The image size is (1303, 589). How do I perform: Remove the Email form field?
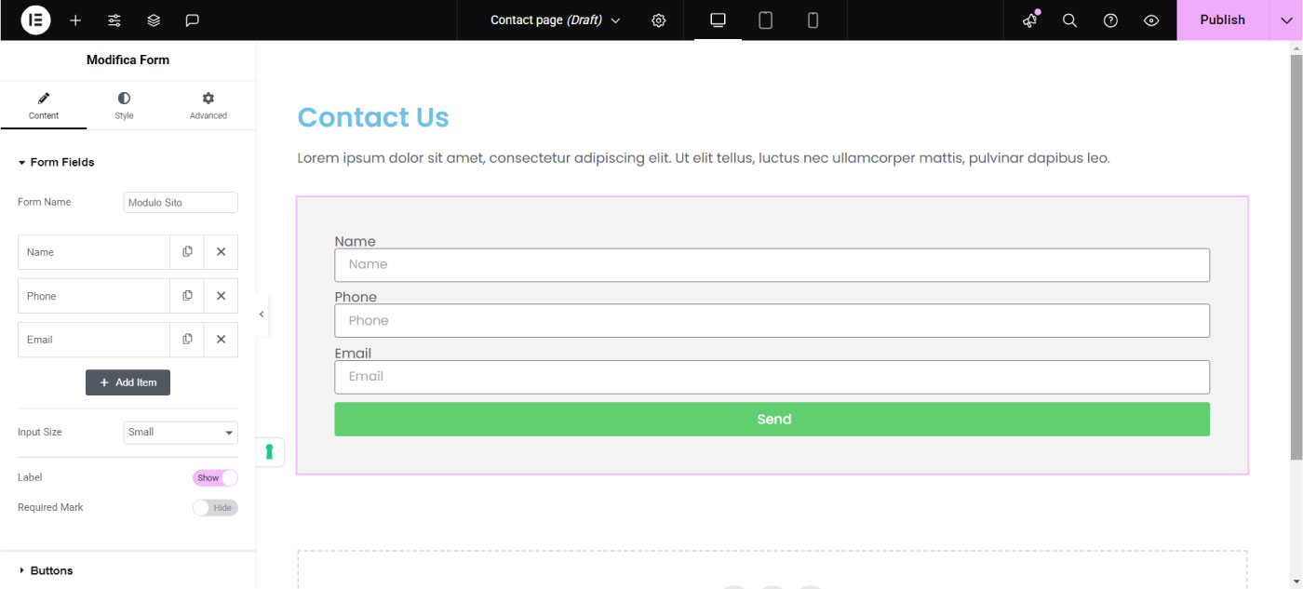click(x=222, y=340)
